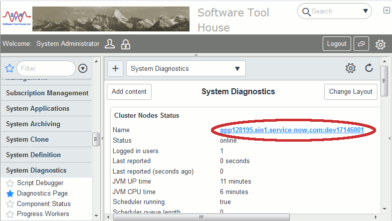This screenshot has height=221, width=392.
Task: Click the refresh icon
Action: pyautogui.click(x=369, y=68)
